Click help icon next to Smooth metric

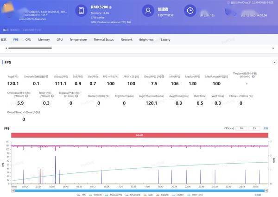pyautogui.click(x=46, y=76)
